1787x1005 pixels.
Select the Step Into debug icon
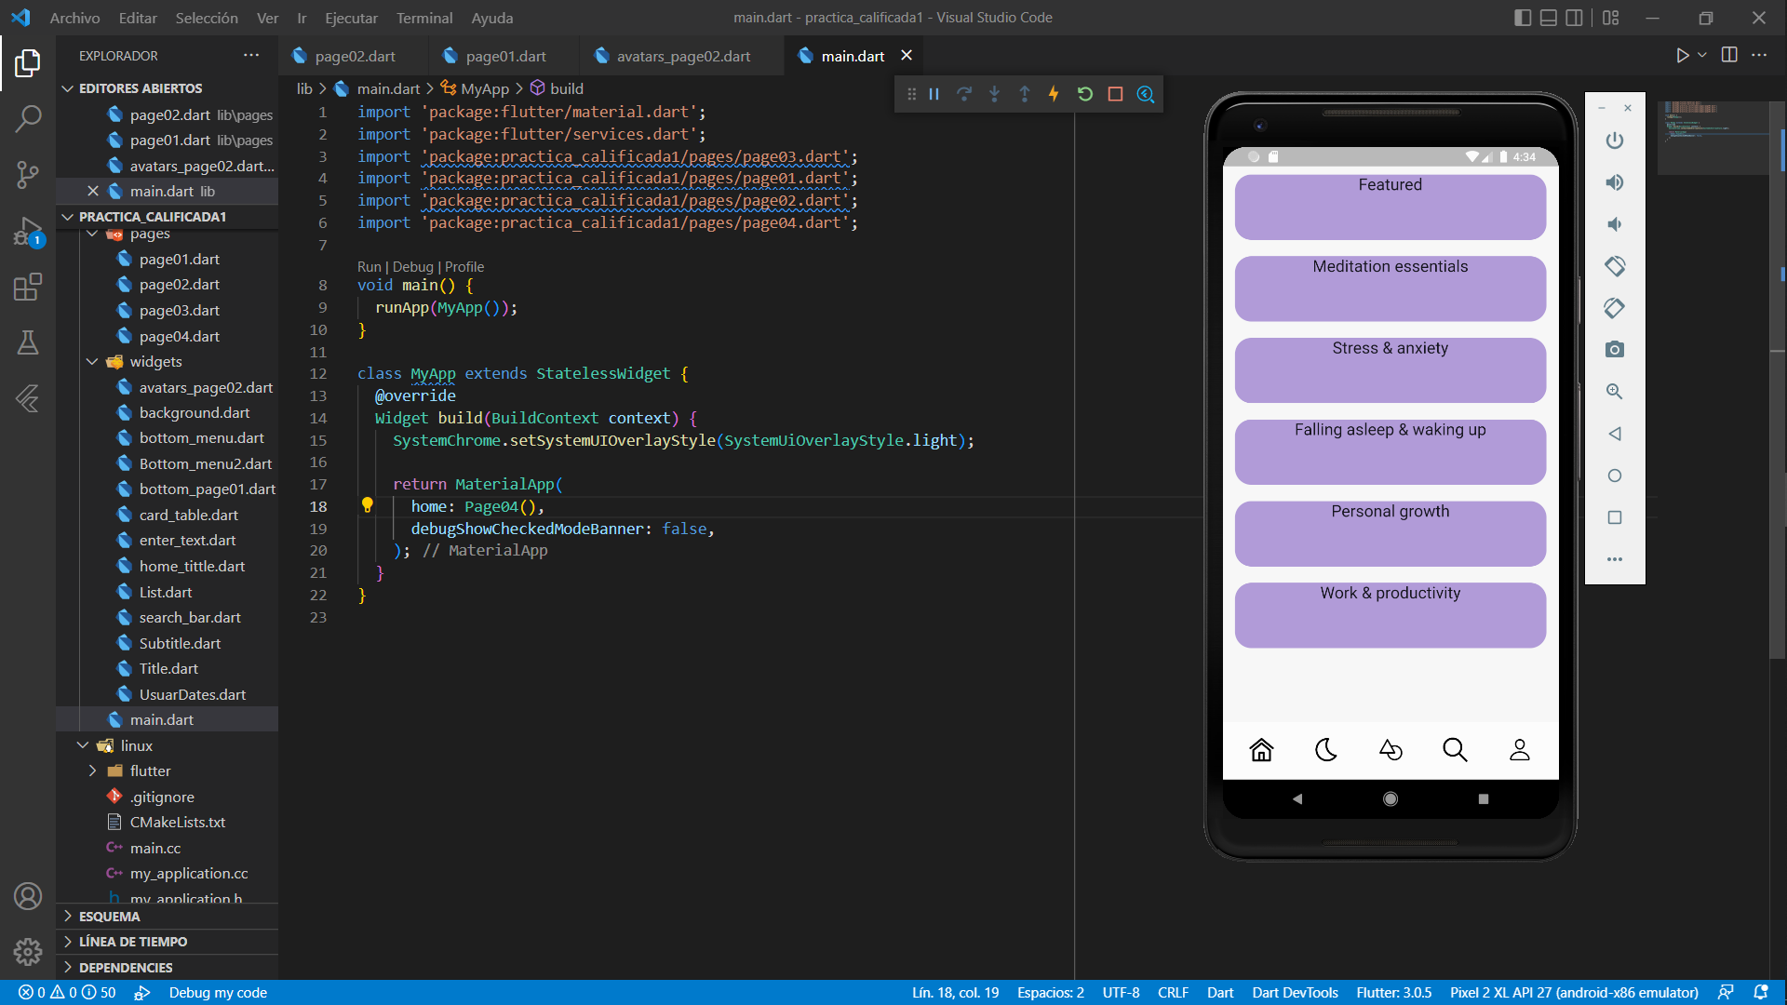click(x=994, y=93)
